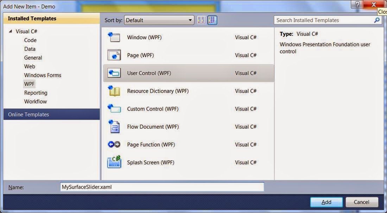Click the Name input field
This screenshot has height=213, width=387.
162,187
